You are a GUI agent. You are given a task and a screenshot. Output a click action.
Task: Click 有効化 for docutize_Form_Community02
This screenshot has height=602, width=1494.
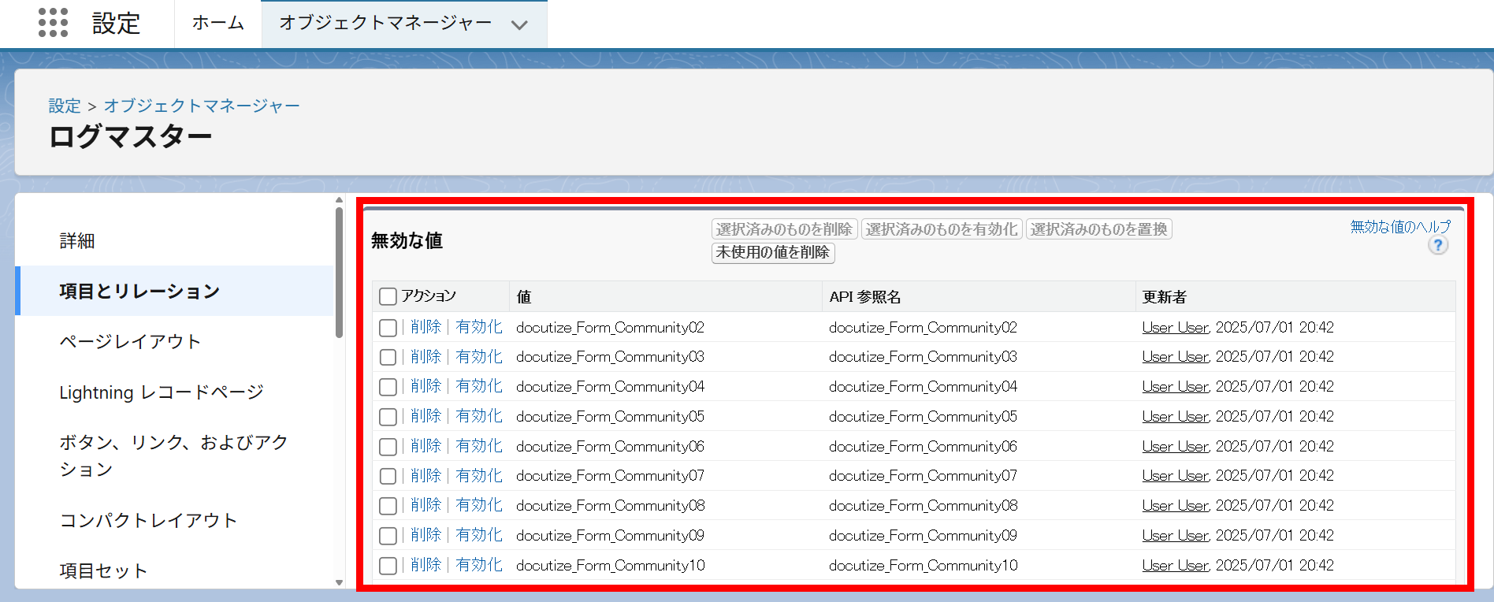click(479, 327)
